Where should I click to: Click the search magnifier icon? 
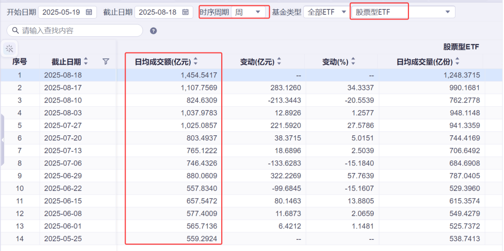coord(15,31)
